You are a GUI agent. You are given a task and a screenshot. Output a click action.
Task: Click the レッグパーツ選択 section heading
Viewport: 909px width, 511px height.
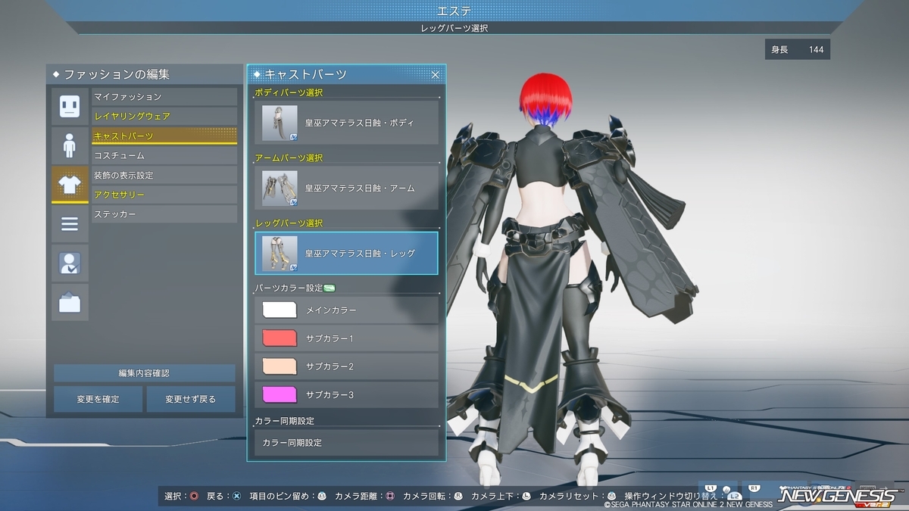(289, 223)
